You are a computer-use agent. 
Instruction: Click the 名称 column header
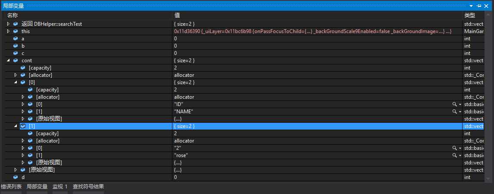pyautogui.click(x=89, y=15)
